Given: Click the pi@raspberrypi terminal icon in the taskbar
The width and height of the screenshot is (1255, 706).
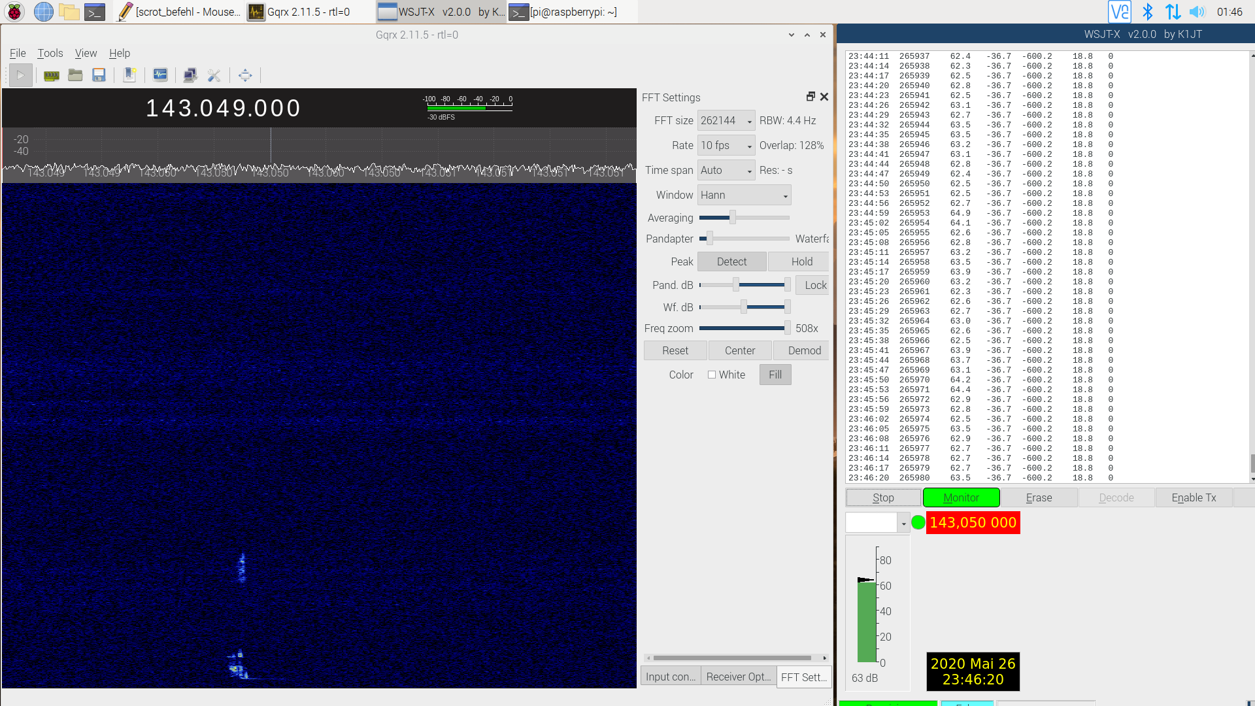Looking at the screenshot, I should tap(518, 12).
